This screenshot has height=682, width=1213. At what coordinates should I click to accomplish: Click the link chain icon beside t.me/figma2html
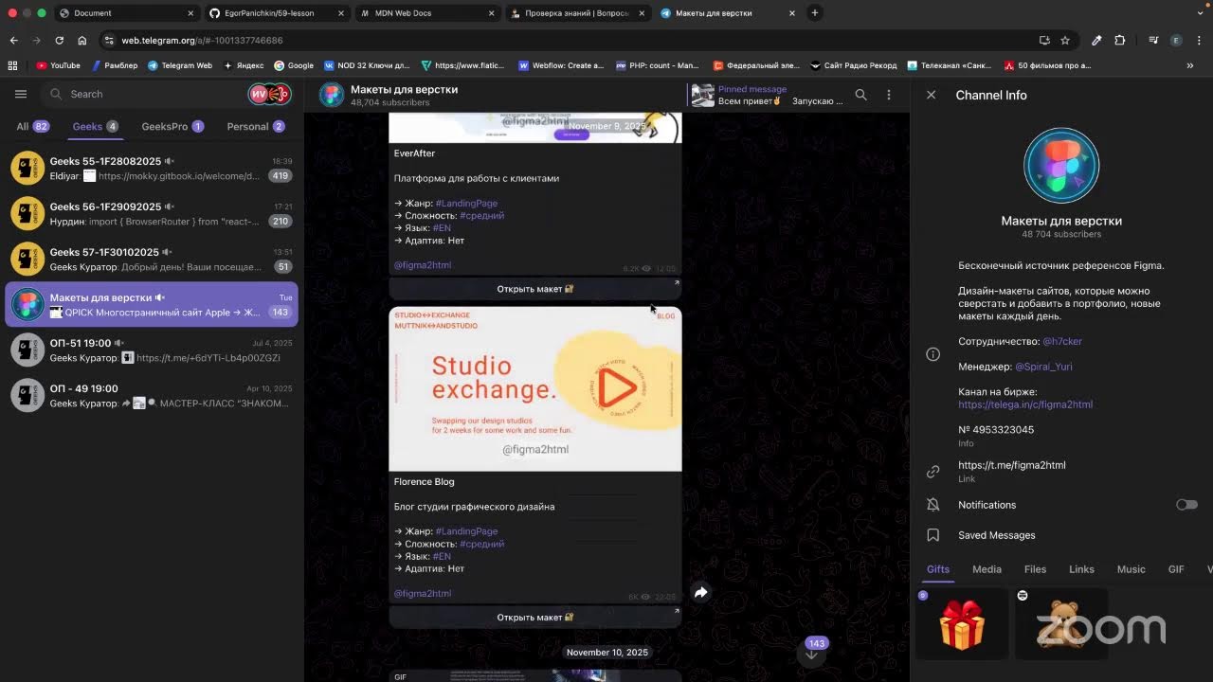point(933,471)
